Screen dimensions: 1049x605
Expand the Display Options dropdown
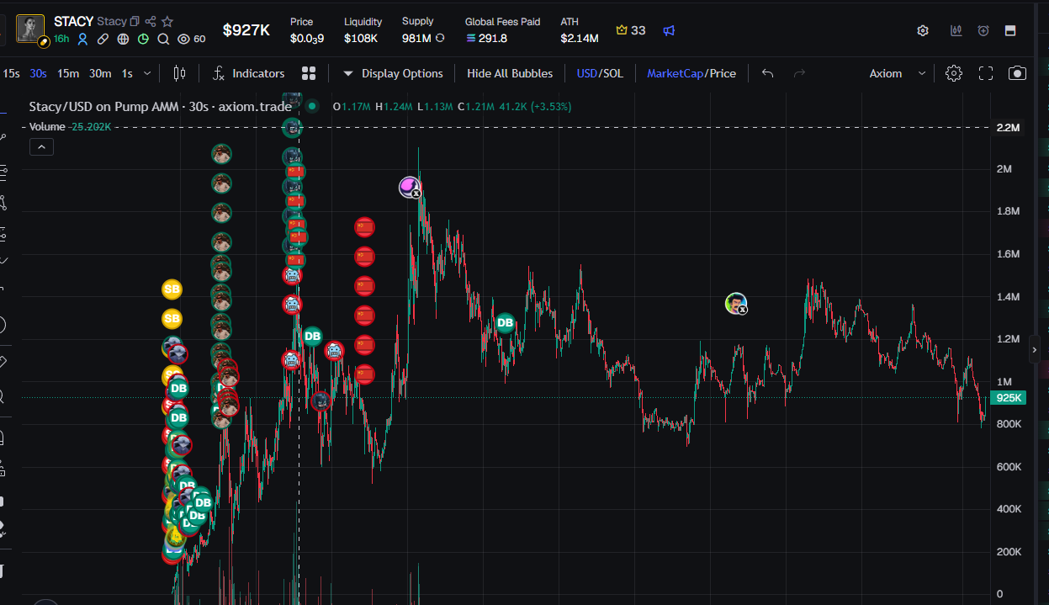pos(393,73)
